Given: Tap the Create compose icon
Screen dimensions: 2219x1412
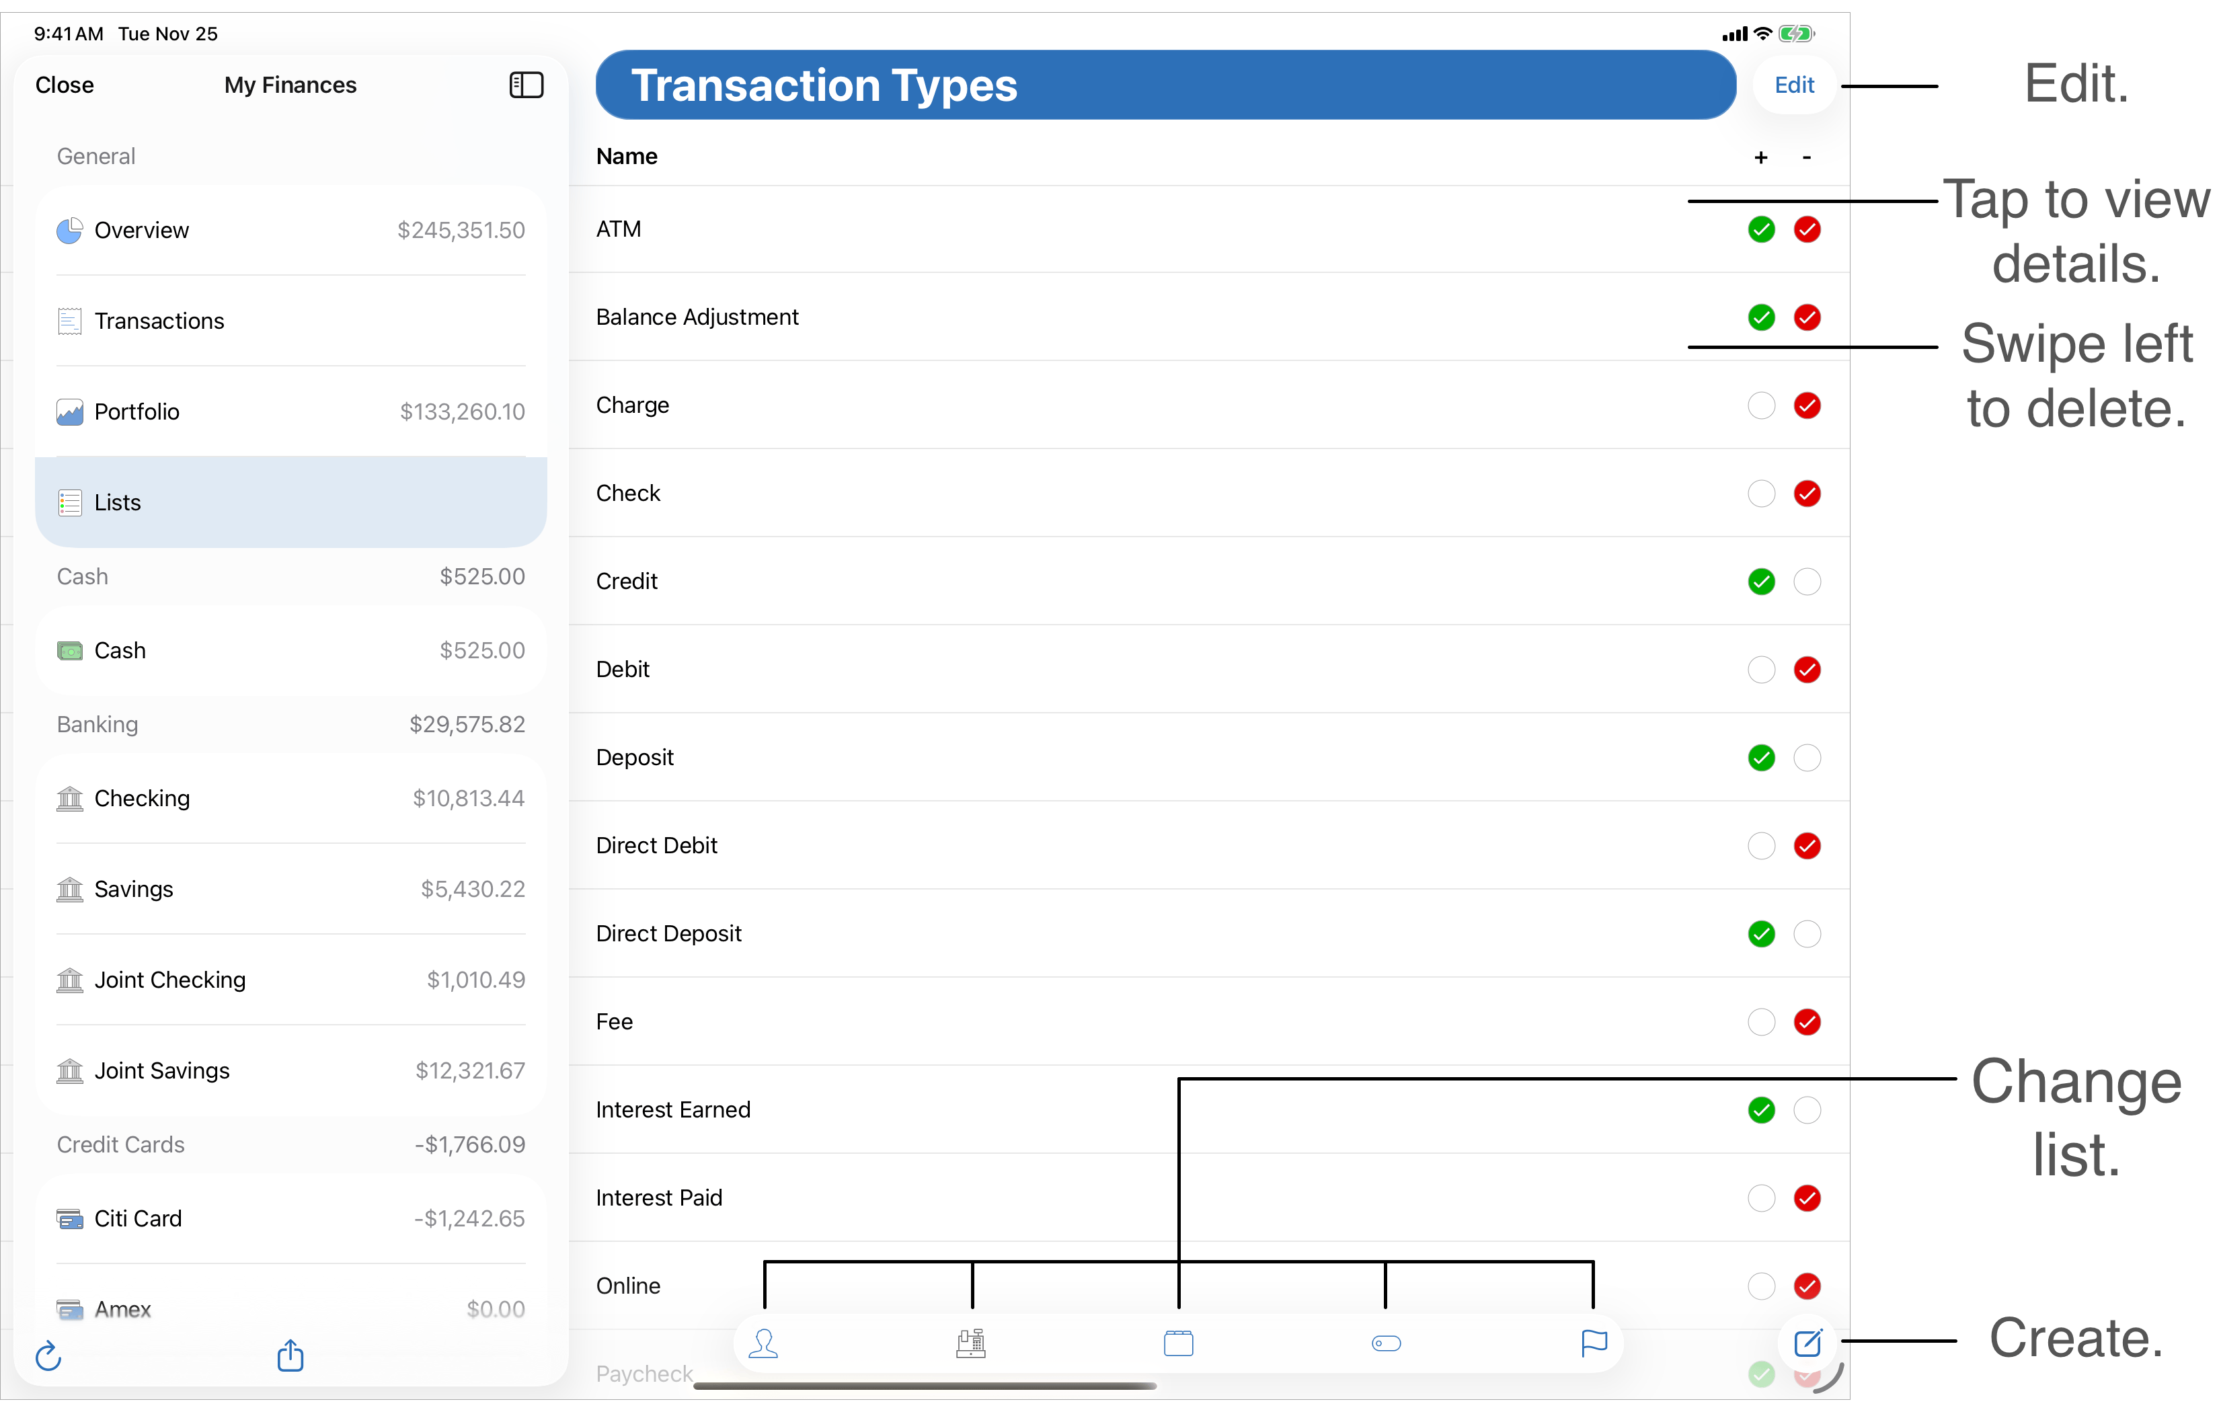Looking at the screenshot, I should click(x=1807, y=1343).
